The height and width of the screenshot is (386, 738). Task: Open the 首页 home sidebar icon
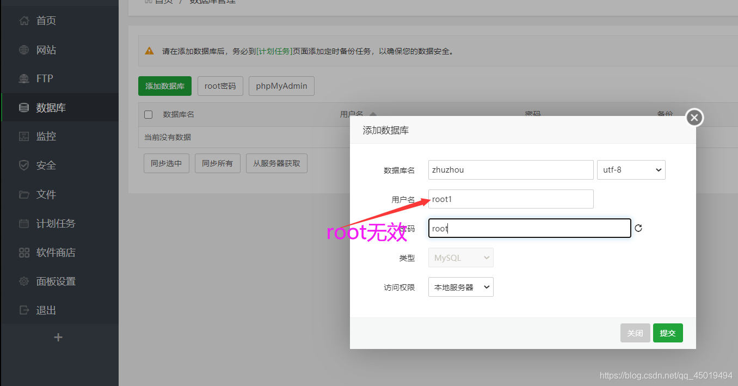tap(24, 21)
